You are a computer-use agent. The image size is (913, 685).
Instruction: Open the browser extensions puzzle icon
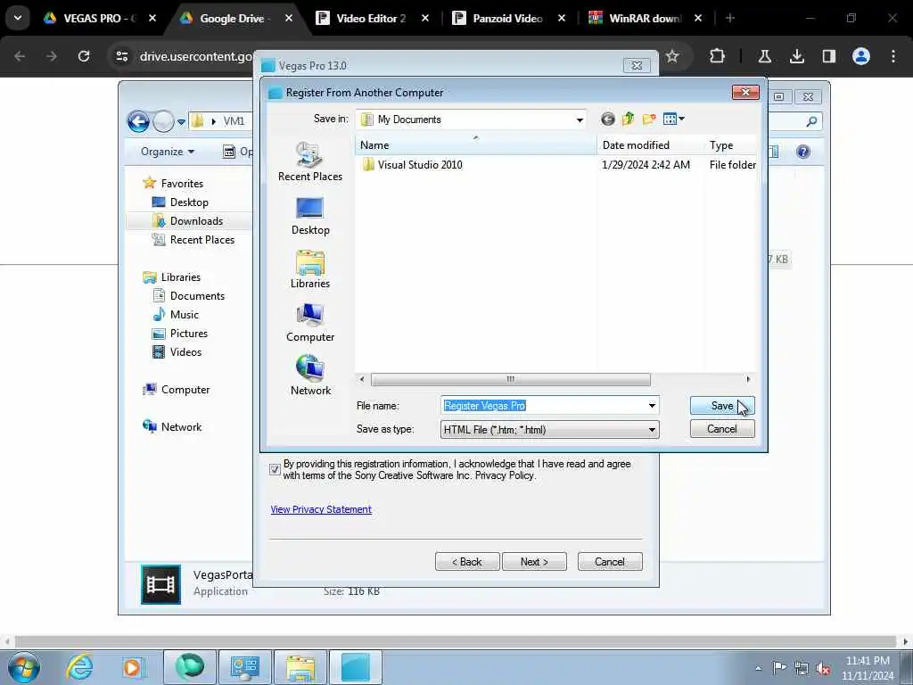(x=718, y=56)
